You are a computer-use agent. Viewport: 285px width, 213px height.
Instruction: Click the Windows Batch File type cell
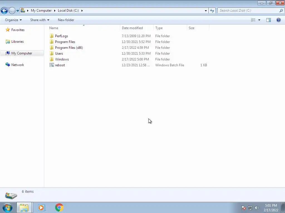(x=169, y=65)
